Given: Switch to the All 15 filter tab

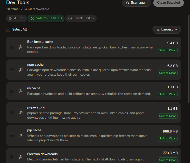Looking at the screenshot, I should pyautogui.click(x=17, y=18).
